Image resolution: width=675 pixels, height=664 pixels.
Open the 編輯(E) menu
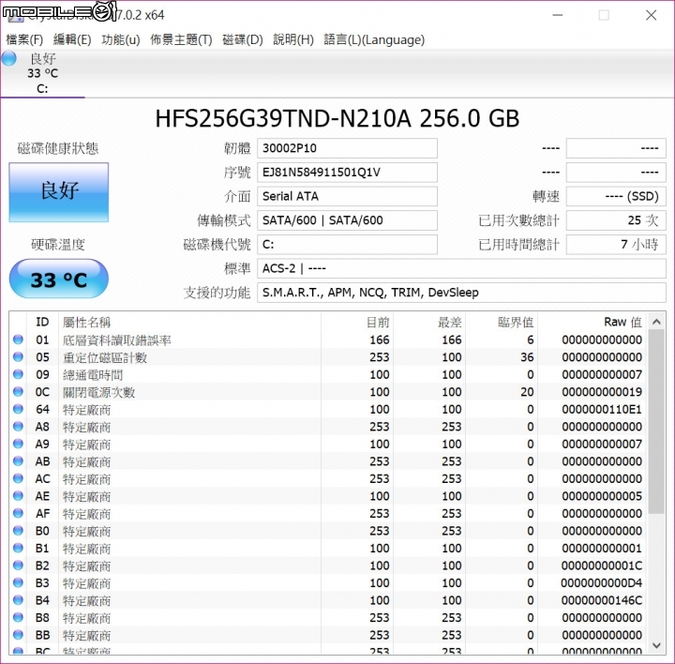tap(72, 39)
